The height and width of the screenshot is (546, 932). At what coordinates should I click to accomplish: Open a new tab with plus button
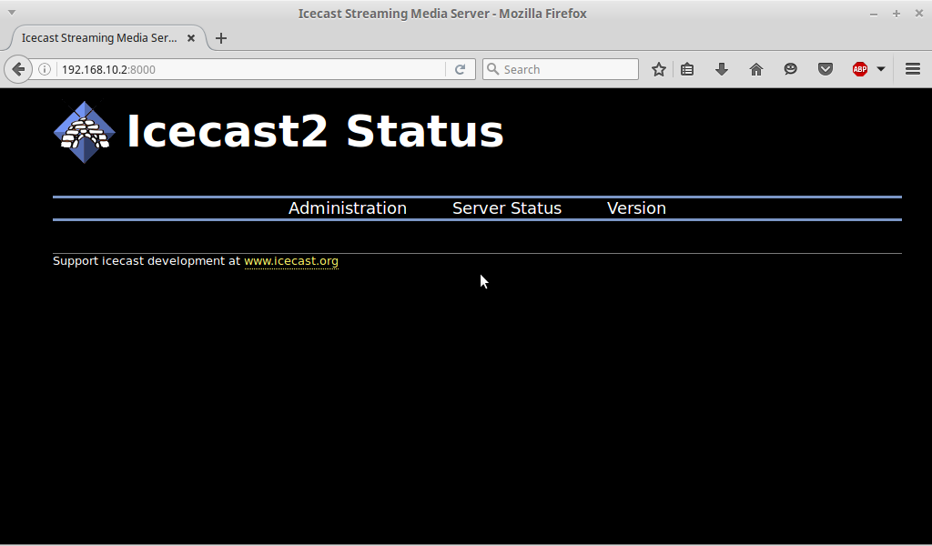tap(221, 38)
